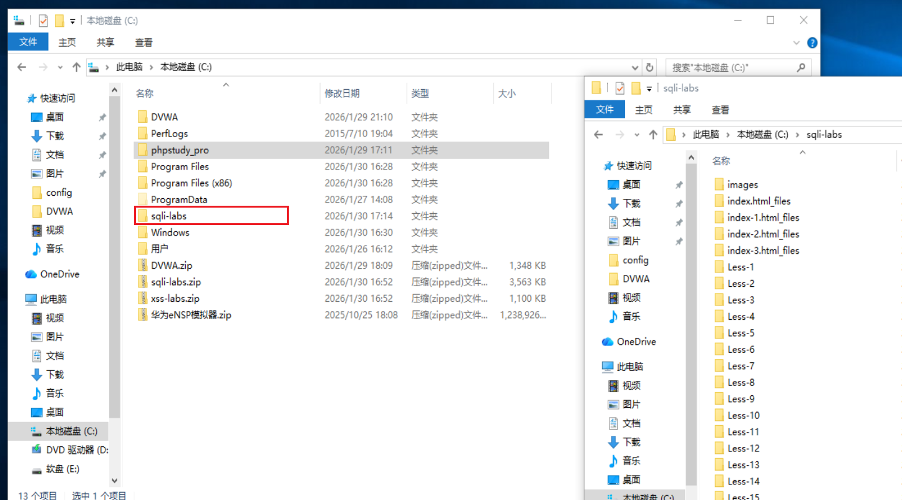Viewport: 902px width, 500px height.
Task: Click 本地磁盘 (C:) breadcrumb in sqli-labs window
Action: tap(763, 134)
